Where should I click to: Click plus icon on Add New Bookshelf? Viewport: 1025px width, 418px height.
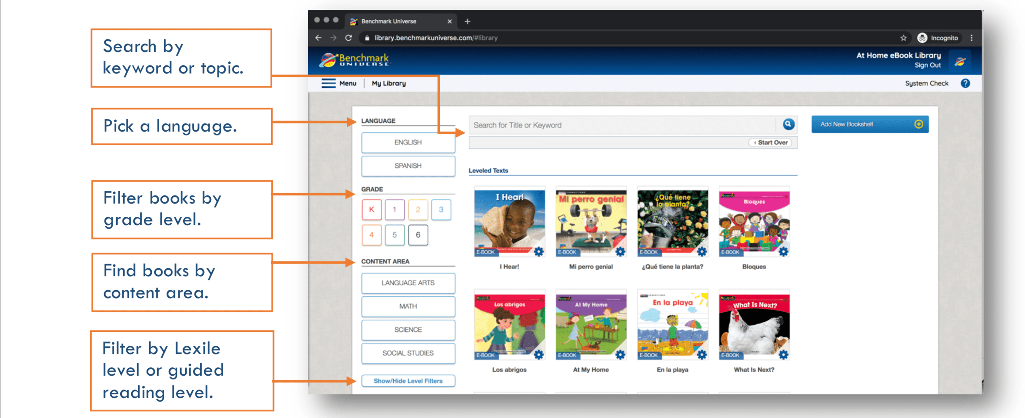pyautogui.click(x=918, y=124)
